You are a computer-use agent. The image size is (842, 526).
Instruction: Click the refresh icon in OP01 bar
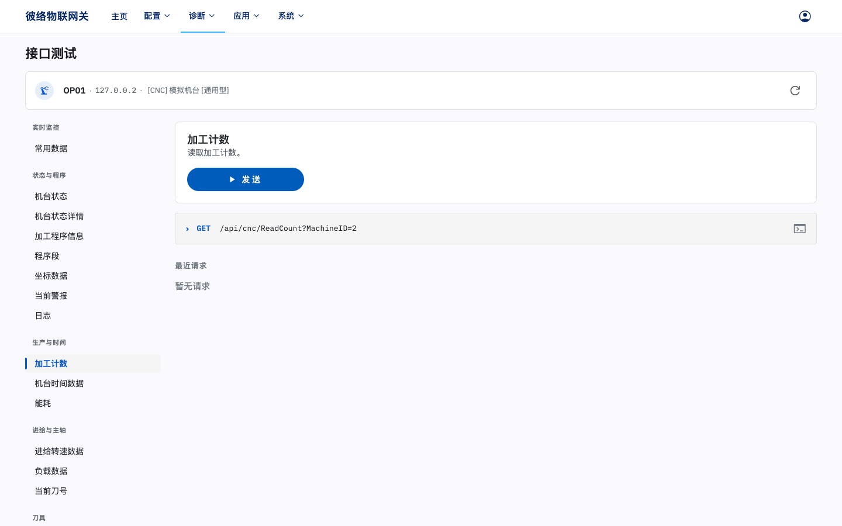(795, 91)
